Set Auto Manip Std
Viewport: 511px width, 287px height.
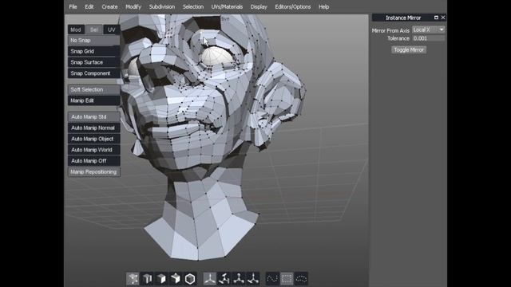(x=94, y=117)
